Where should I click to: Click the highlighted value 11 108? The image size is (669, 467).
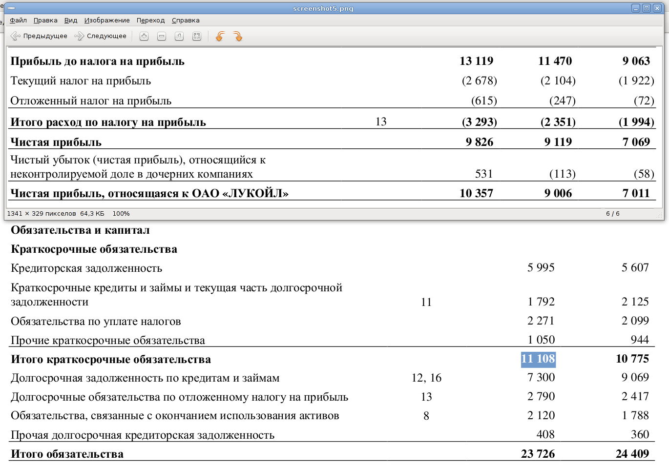coord(538,359)
